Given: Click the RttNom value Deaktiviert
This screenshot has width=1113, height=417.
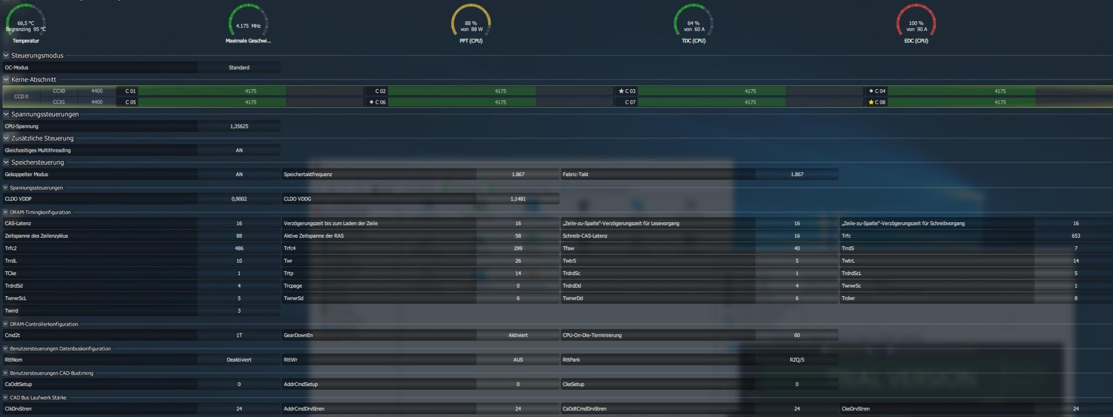Looking at the screenshot, I should click(239, 360).
